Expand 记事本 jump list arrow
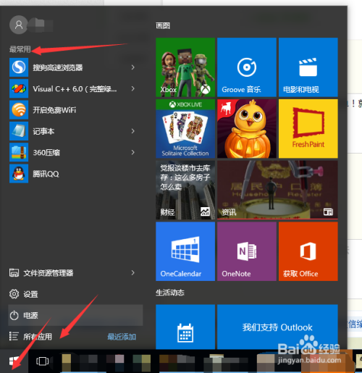 click(x=132, y=131)
